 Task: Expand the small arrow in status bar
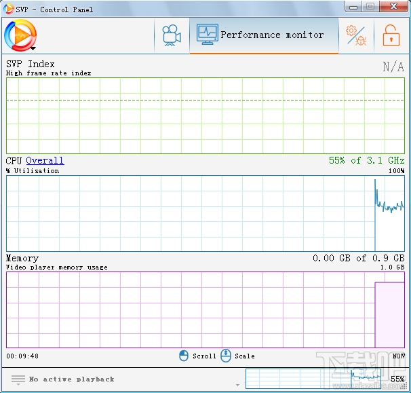237,385
